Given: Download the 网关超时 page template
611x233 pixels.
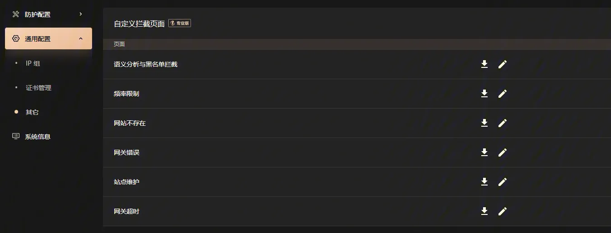Looking at the screenshot, I should tap(484, 211).
